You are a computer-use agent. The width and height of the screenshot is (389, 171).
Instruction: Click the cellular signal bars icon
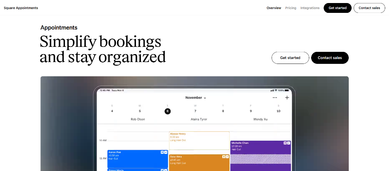point(272,90)
